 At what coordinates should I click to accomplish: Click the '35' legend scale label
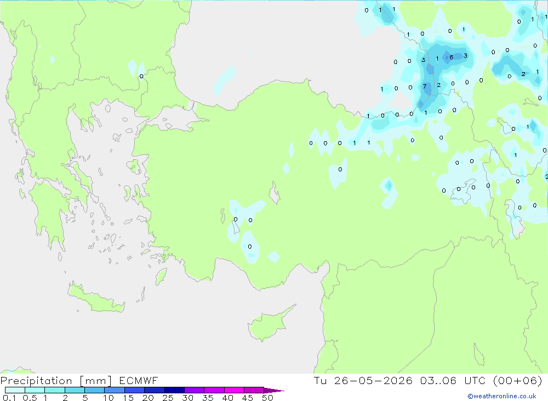pos(208,398)
